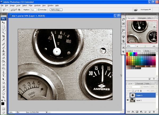Delete layer using trash icon

154,112
